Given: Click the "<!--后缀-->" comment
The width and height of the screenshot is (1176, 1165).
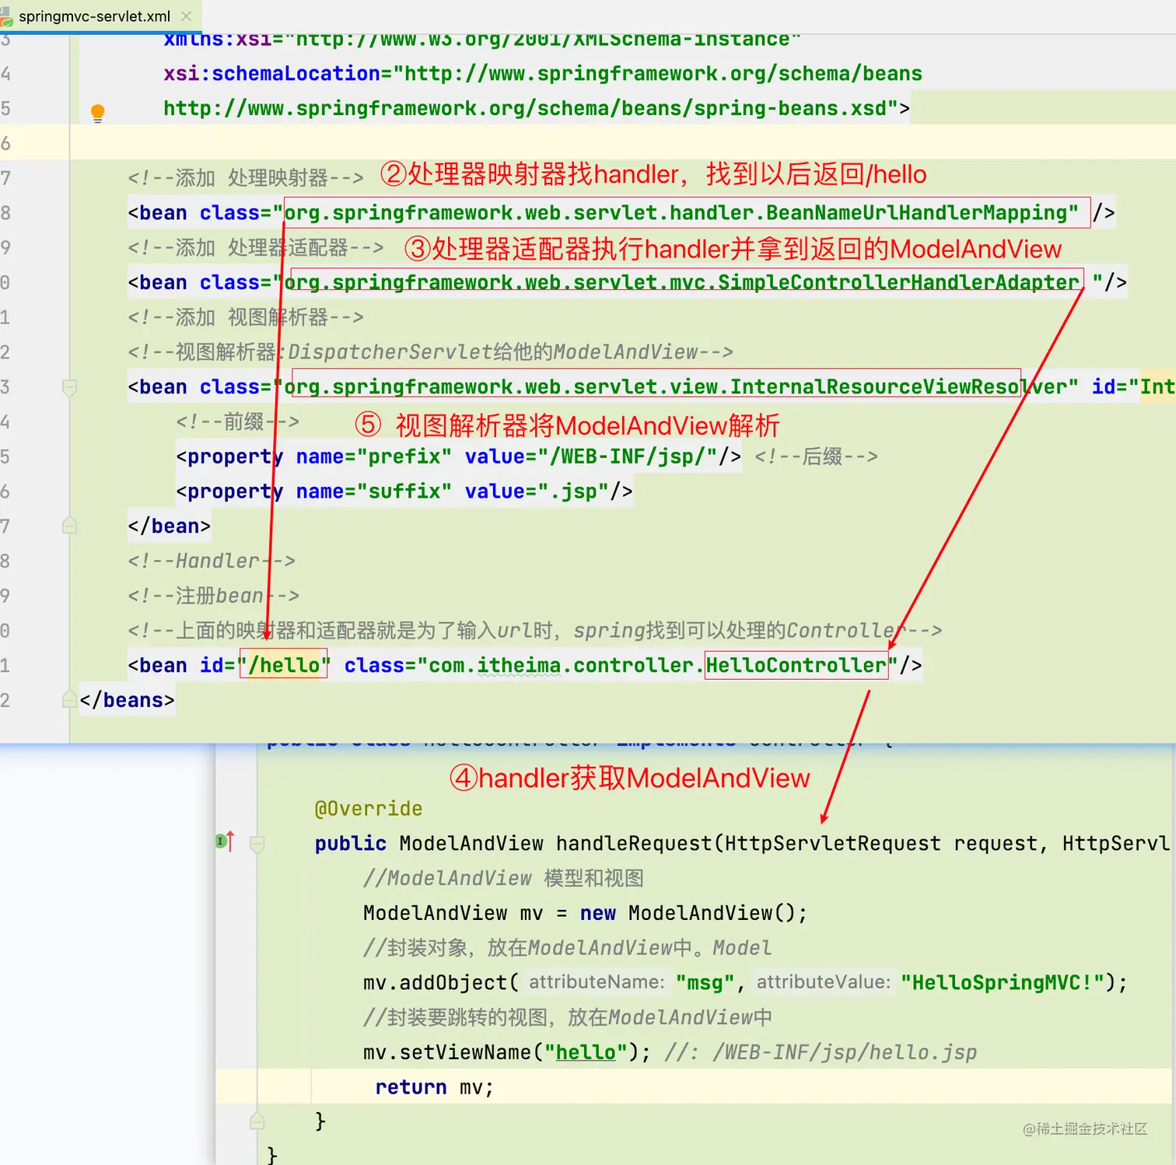Looking at the screenshot, I should coord(817,457).
